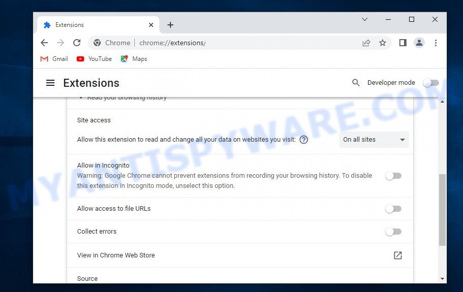463x292 pixels.
Task: Open a new tab with the plus button
Action: click(170, 25)
